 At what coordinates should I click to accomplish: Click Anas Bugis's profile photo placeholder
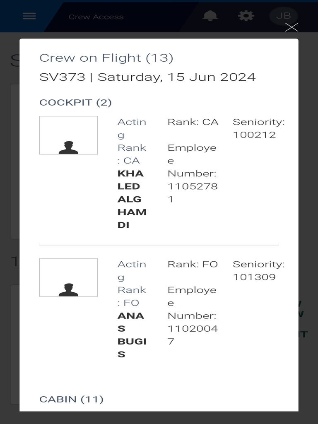point(68,277)
